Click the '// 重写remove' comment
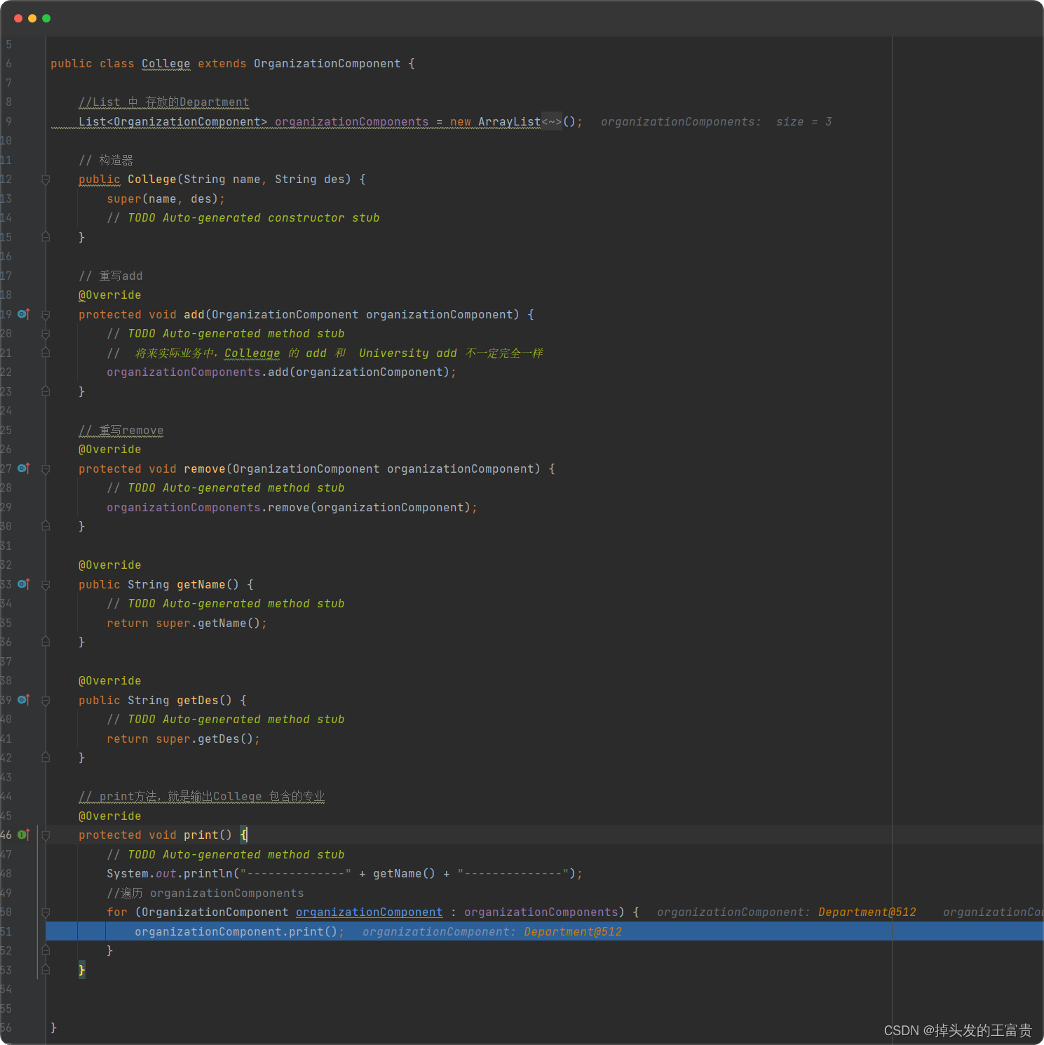 tap(121, 430)
